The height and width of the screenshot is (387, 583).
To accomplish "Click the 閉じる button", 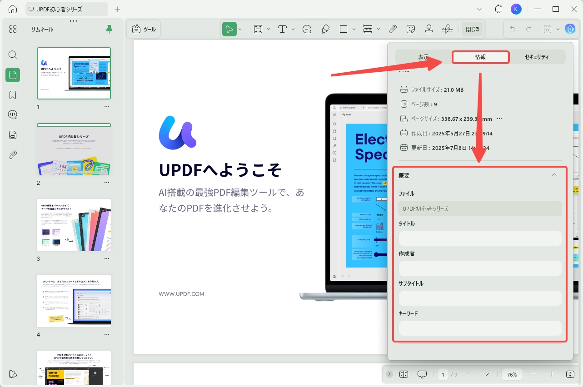I will 473,29.
